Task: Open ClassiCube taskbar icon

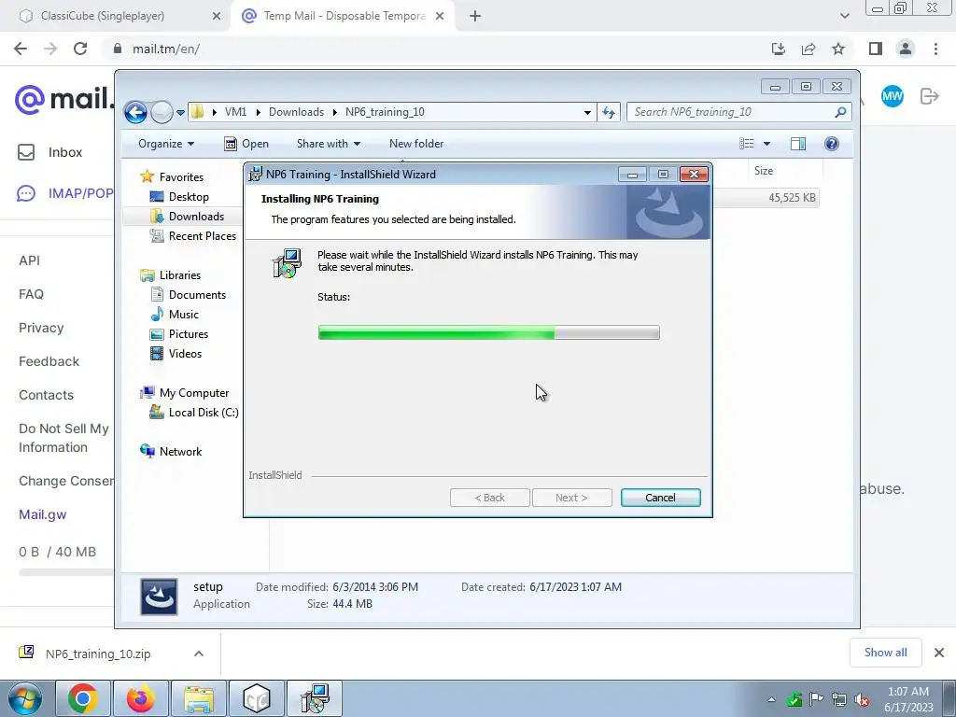Action: (256, 698)
